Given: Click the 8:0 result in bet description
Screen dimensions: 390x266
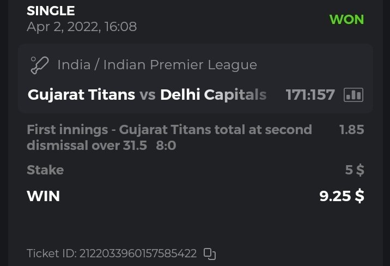Looking at the screenshot, I should pyautogui.click(x=166, y=146).
